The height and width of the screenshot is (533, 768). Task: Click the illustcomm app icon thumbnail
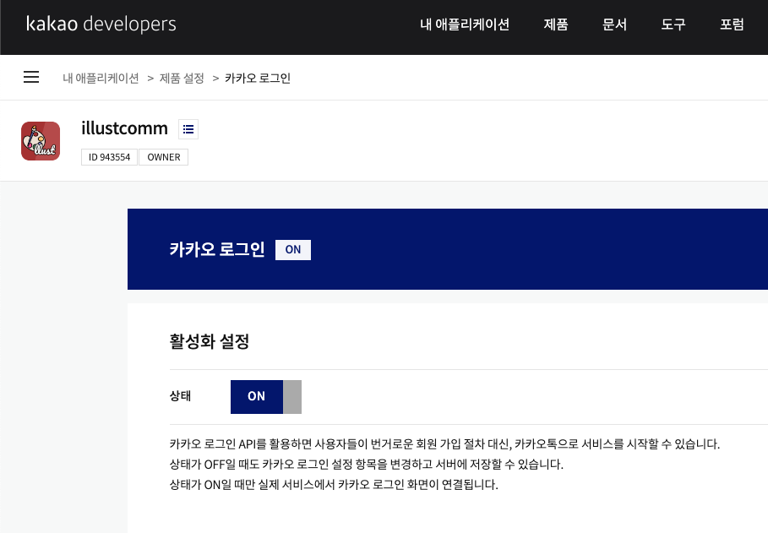pyautogui.click(x=41, y=141)
